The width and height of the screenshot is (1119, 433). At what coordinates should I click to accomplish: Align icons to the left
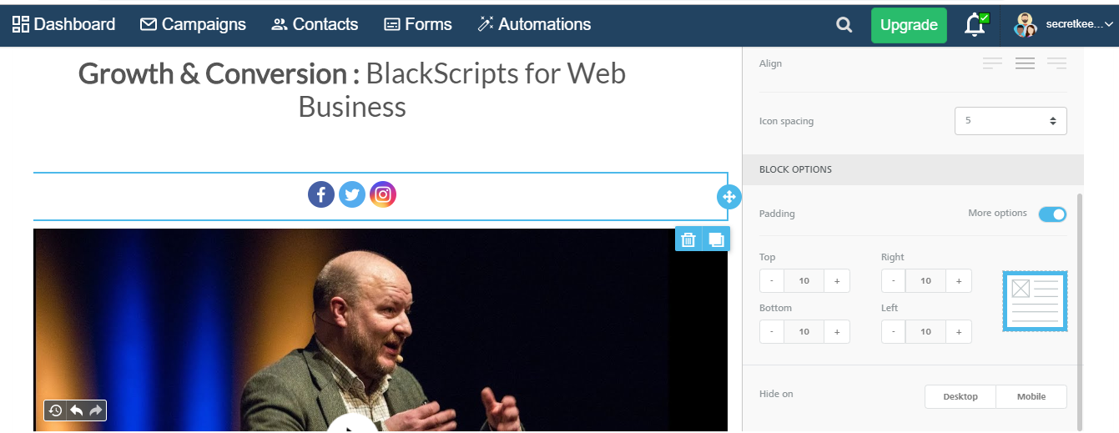992,63
